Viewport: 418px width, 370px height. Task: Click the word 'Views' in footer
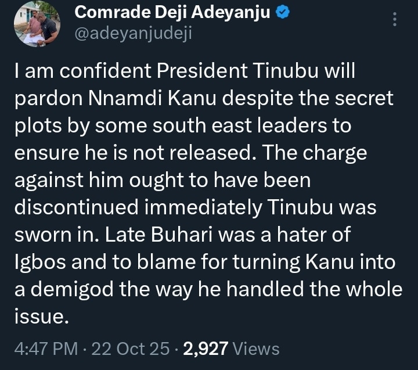click(x=255, y=349)
